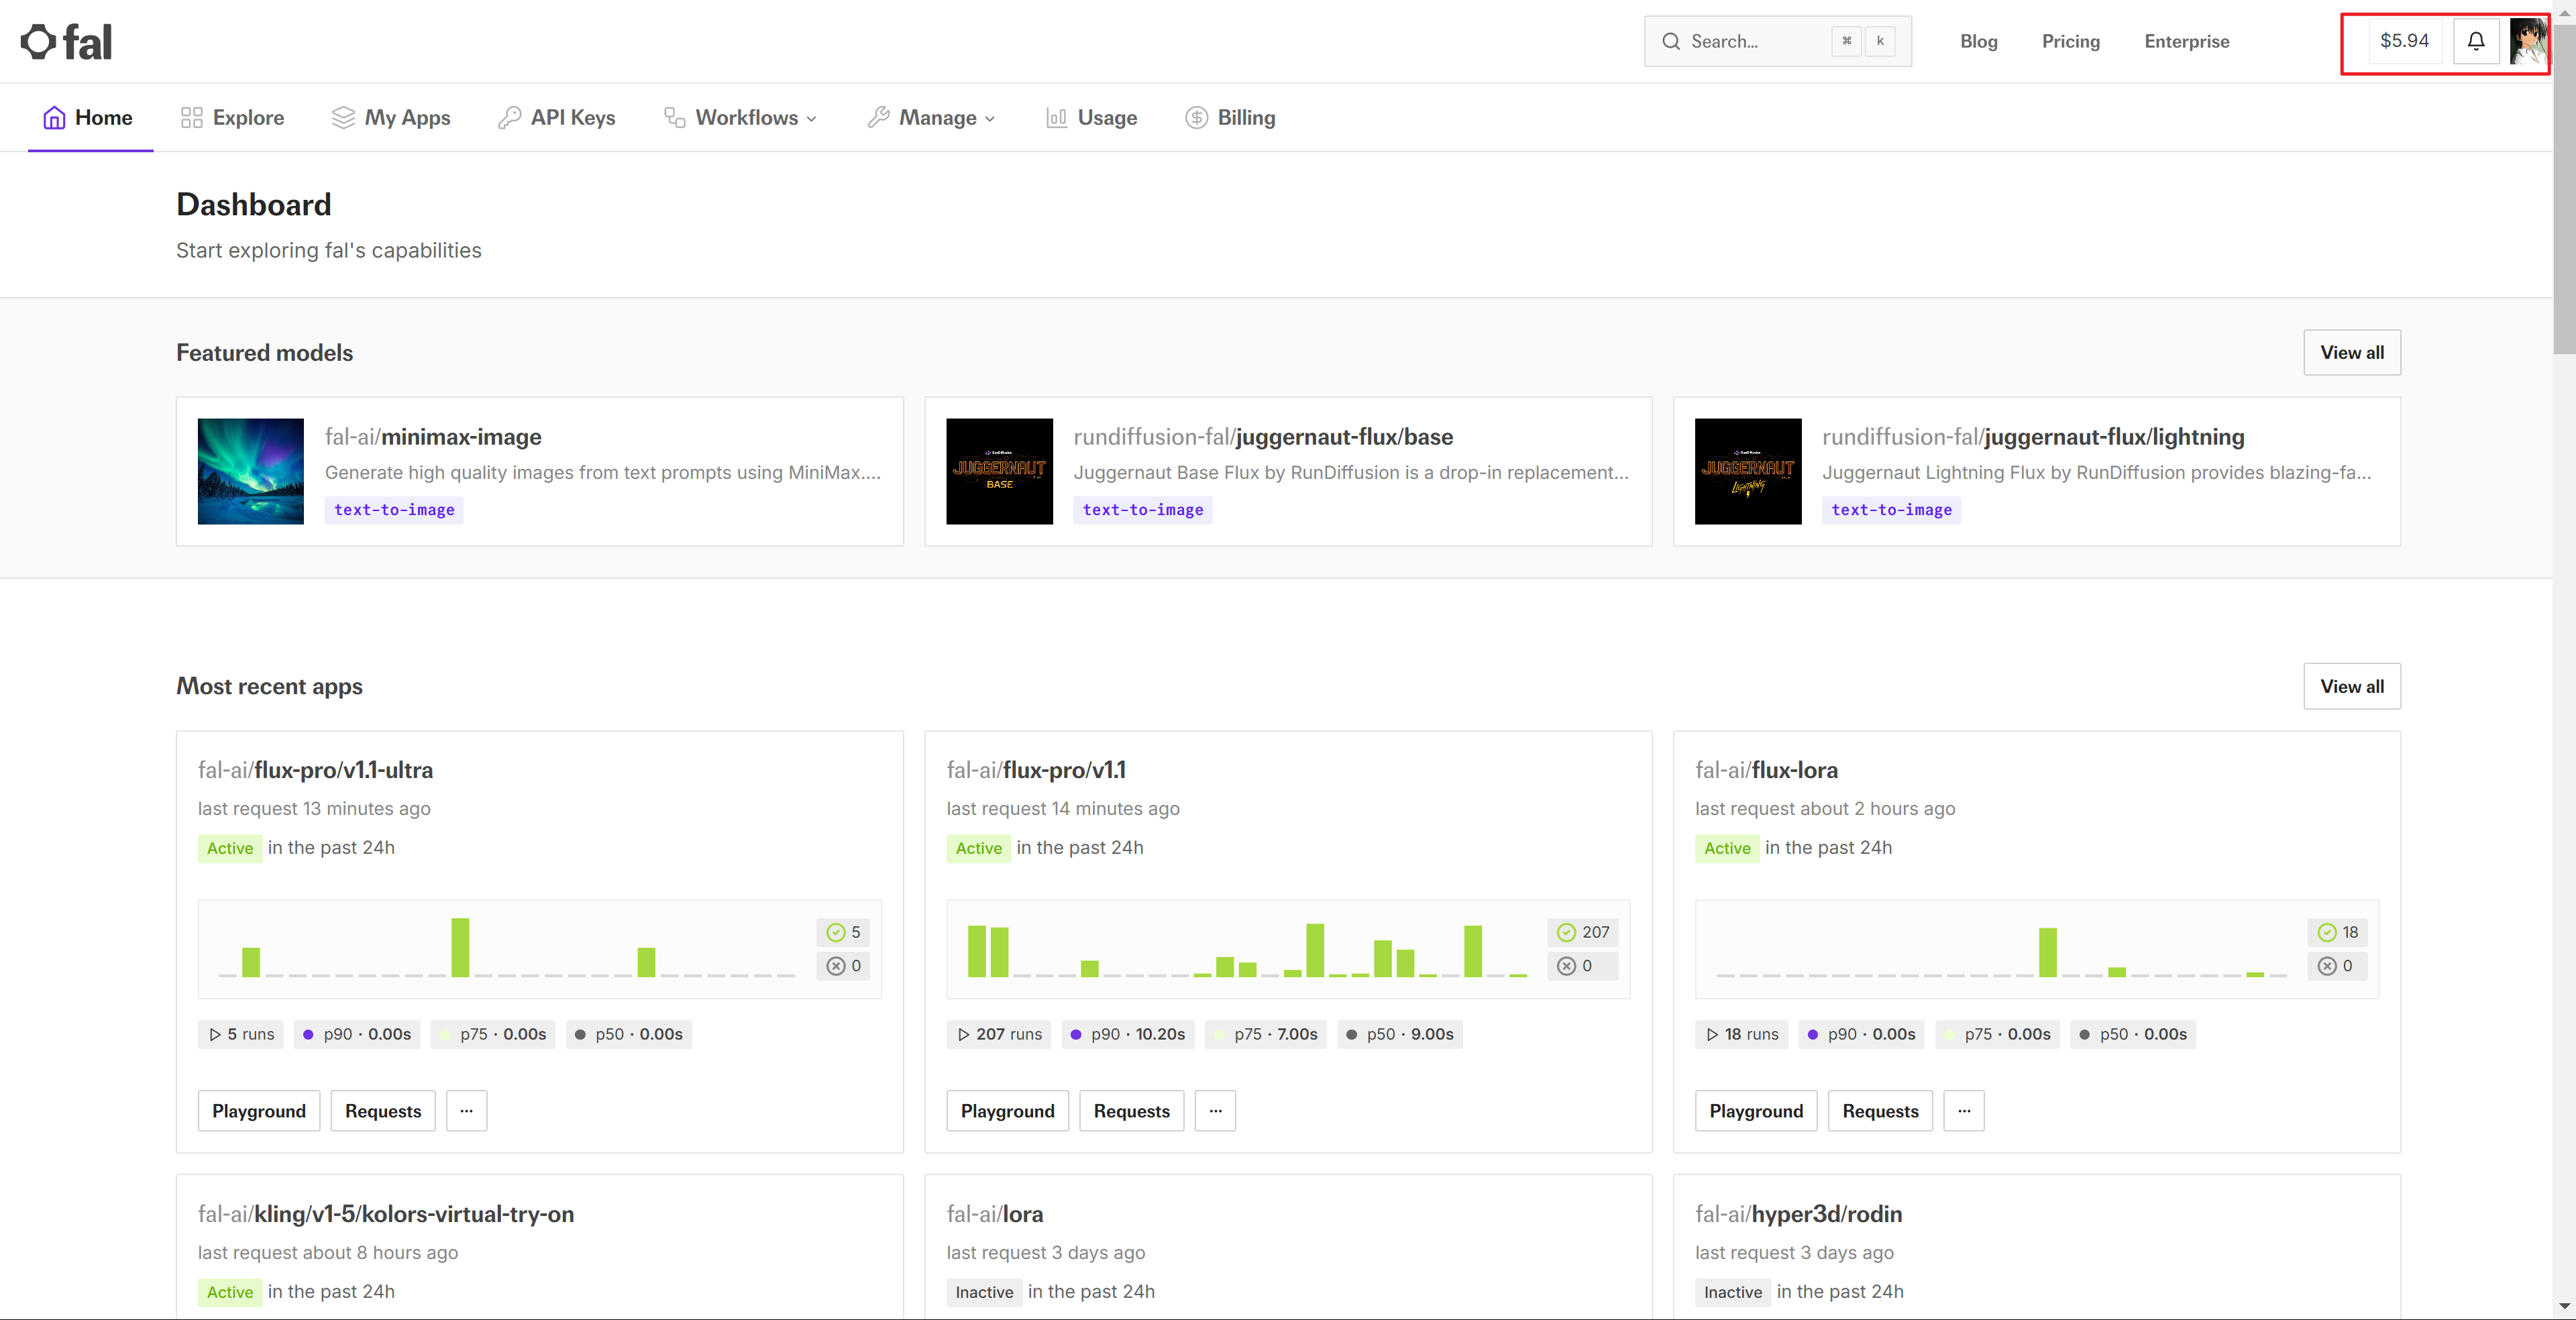2576x1320 pixels.
Task: Open rundiffusion-fal/juggernaut-flux/base link
Action: click(1263, 437)
